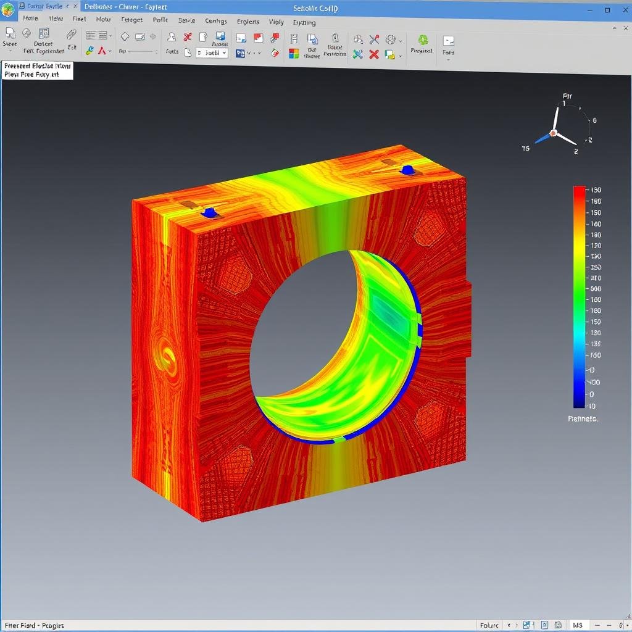Click the red X delete tool in the ribbon
This screenshot has width=632, height=632.
tap(373, 54)
